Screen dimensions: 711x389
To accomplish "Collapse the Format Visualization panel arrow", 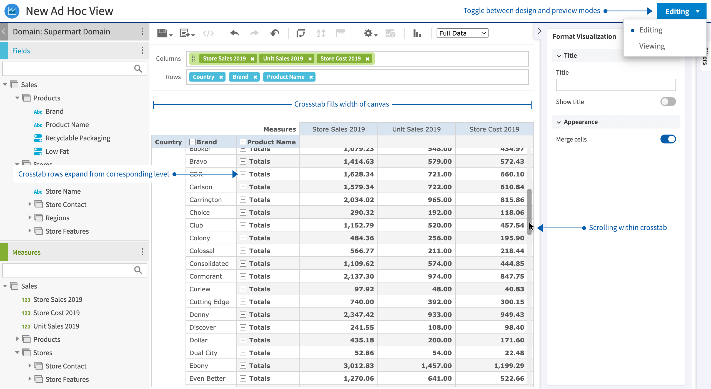I will pyautogui.click(x=539, y=31).
